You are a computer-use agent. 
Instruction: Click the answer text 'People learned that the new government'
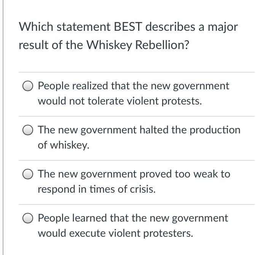[133, 218]
